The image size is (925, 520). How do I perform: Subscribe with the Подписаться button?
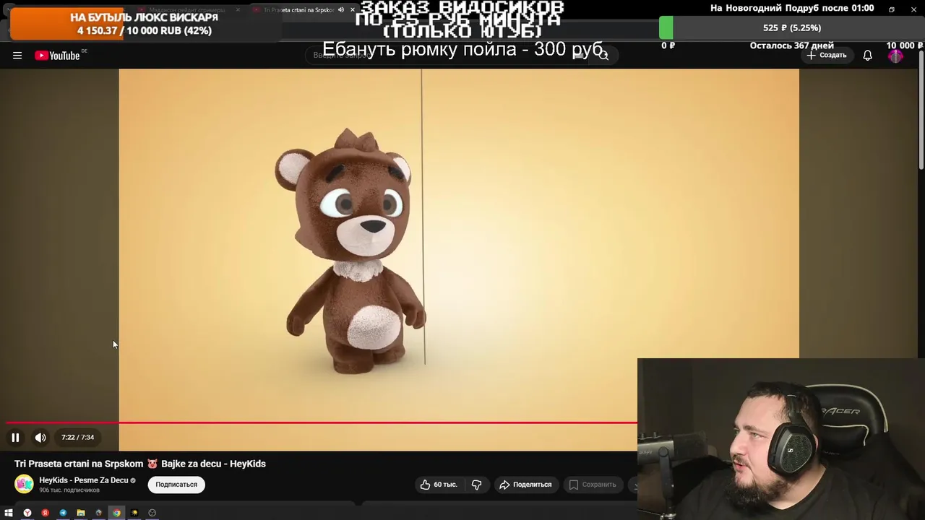click(176, 485)
